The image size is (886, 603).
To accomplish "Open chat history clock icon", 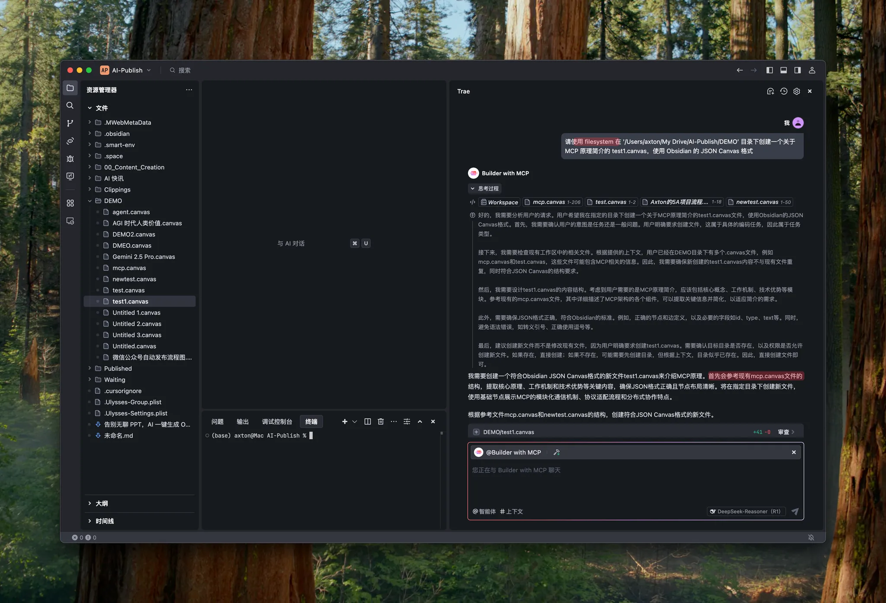I will pyautogui.click(x=783, y=91).
